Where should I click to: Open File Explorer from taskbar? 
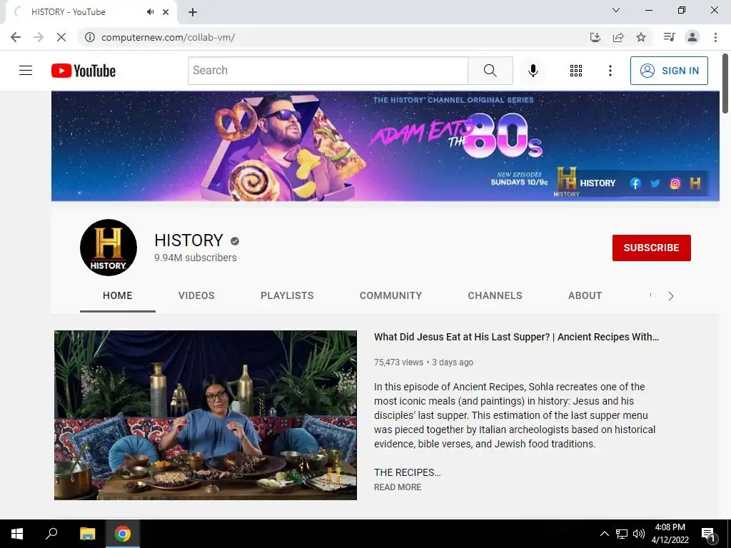tap(87, 534)
